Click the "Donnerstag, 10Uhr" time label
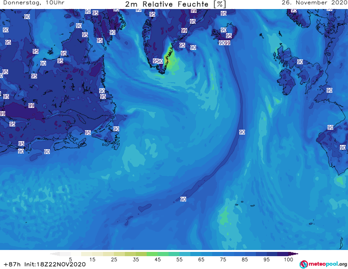This screenshot has height=269, width=348. 34,3
